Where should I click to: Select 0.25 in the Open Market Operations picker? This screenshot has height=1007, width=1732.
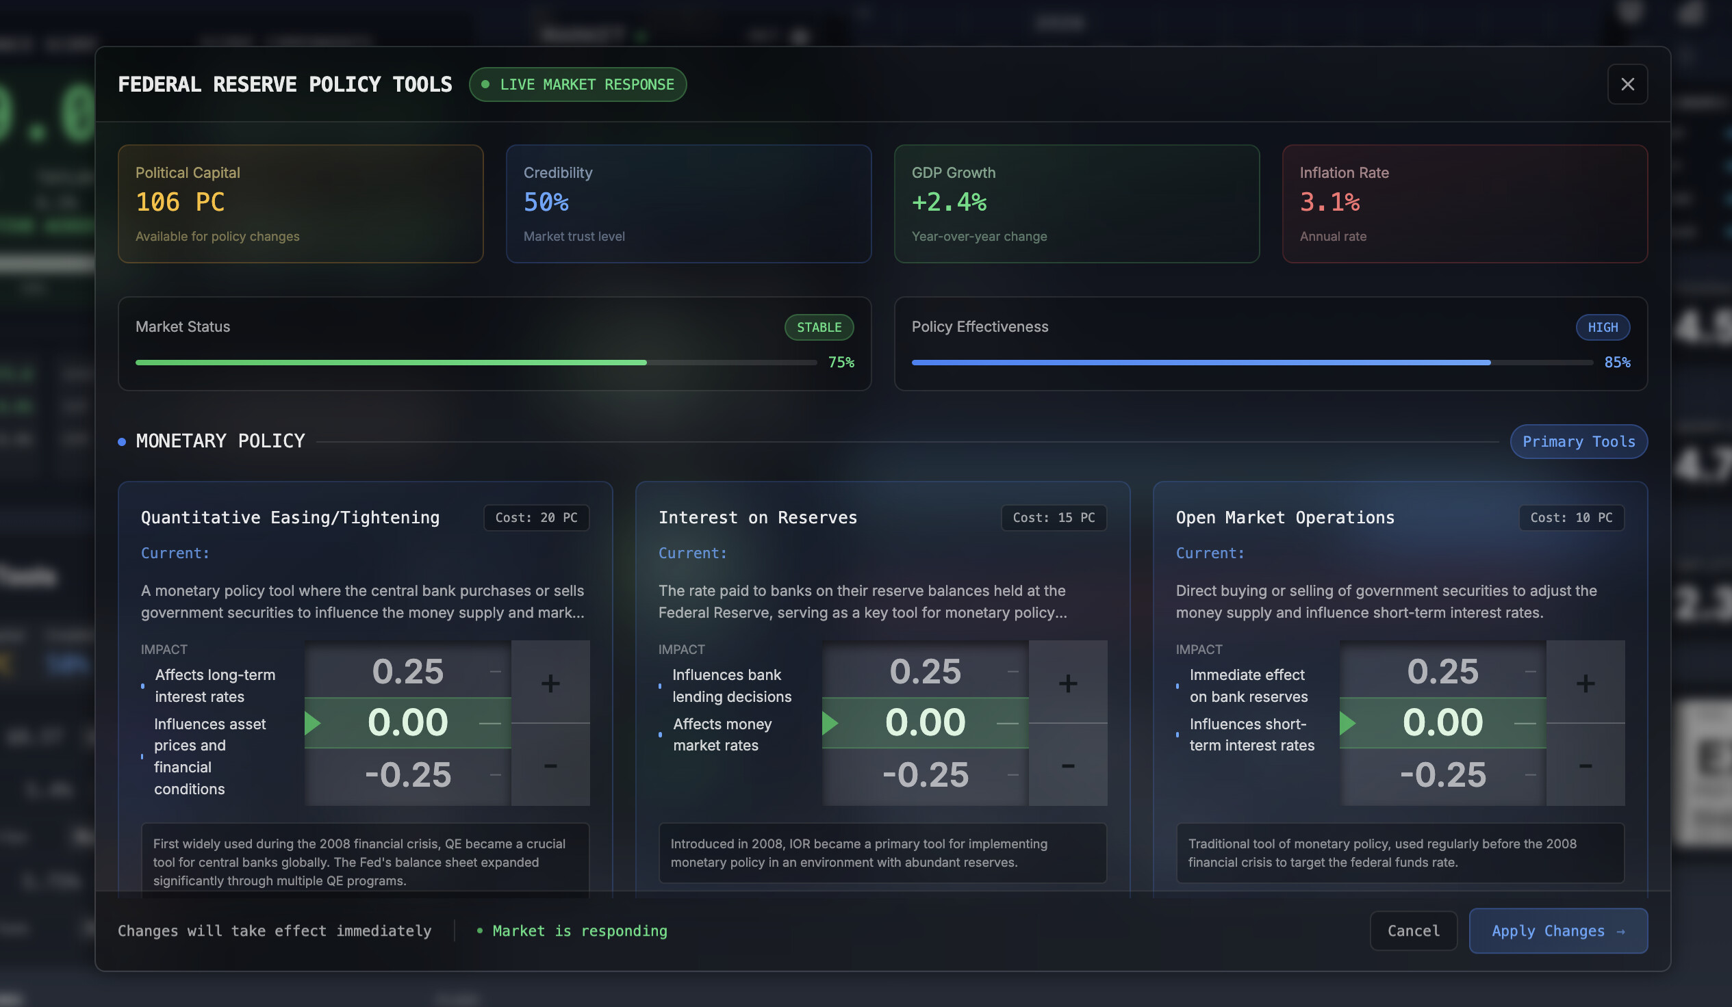coord(1442,670)
